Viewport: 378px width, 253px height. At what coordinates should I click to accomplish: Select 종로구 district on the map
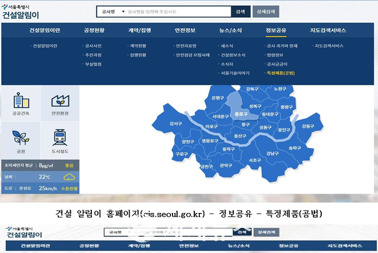tap(241, 112)
